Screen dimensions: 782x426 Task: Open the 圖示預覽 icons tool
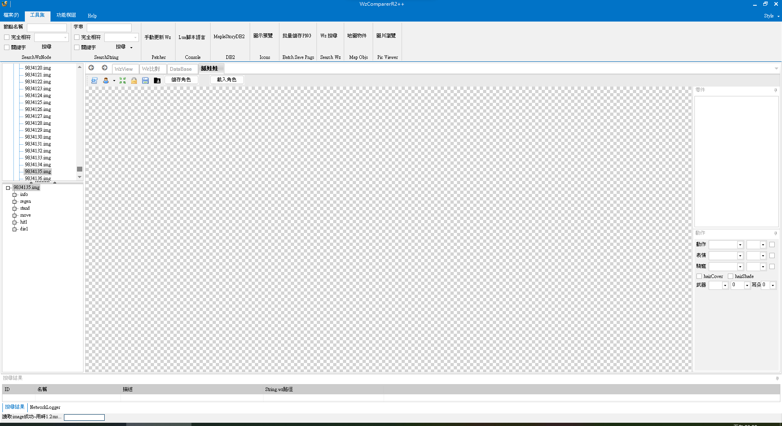263,36
